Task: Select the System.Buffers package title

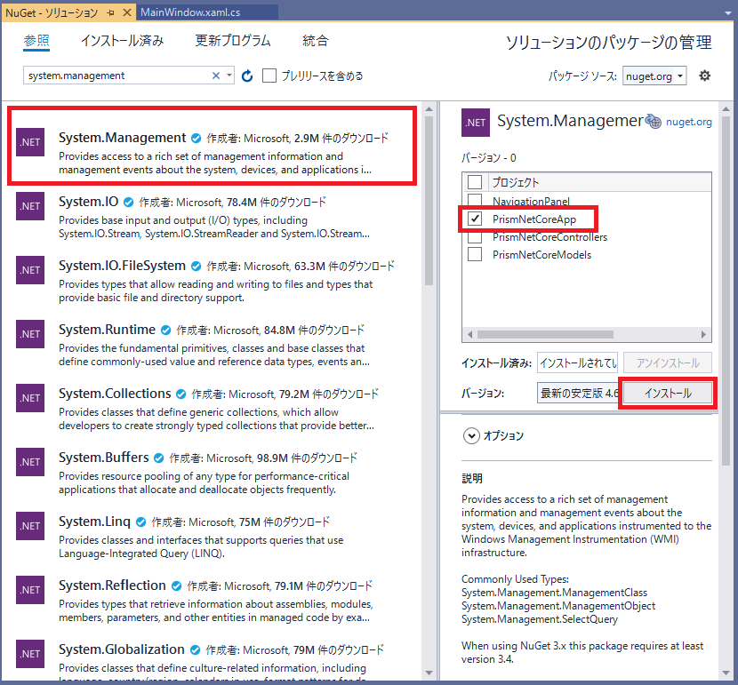Action: point(103,458)
